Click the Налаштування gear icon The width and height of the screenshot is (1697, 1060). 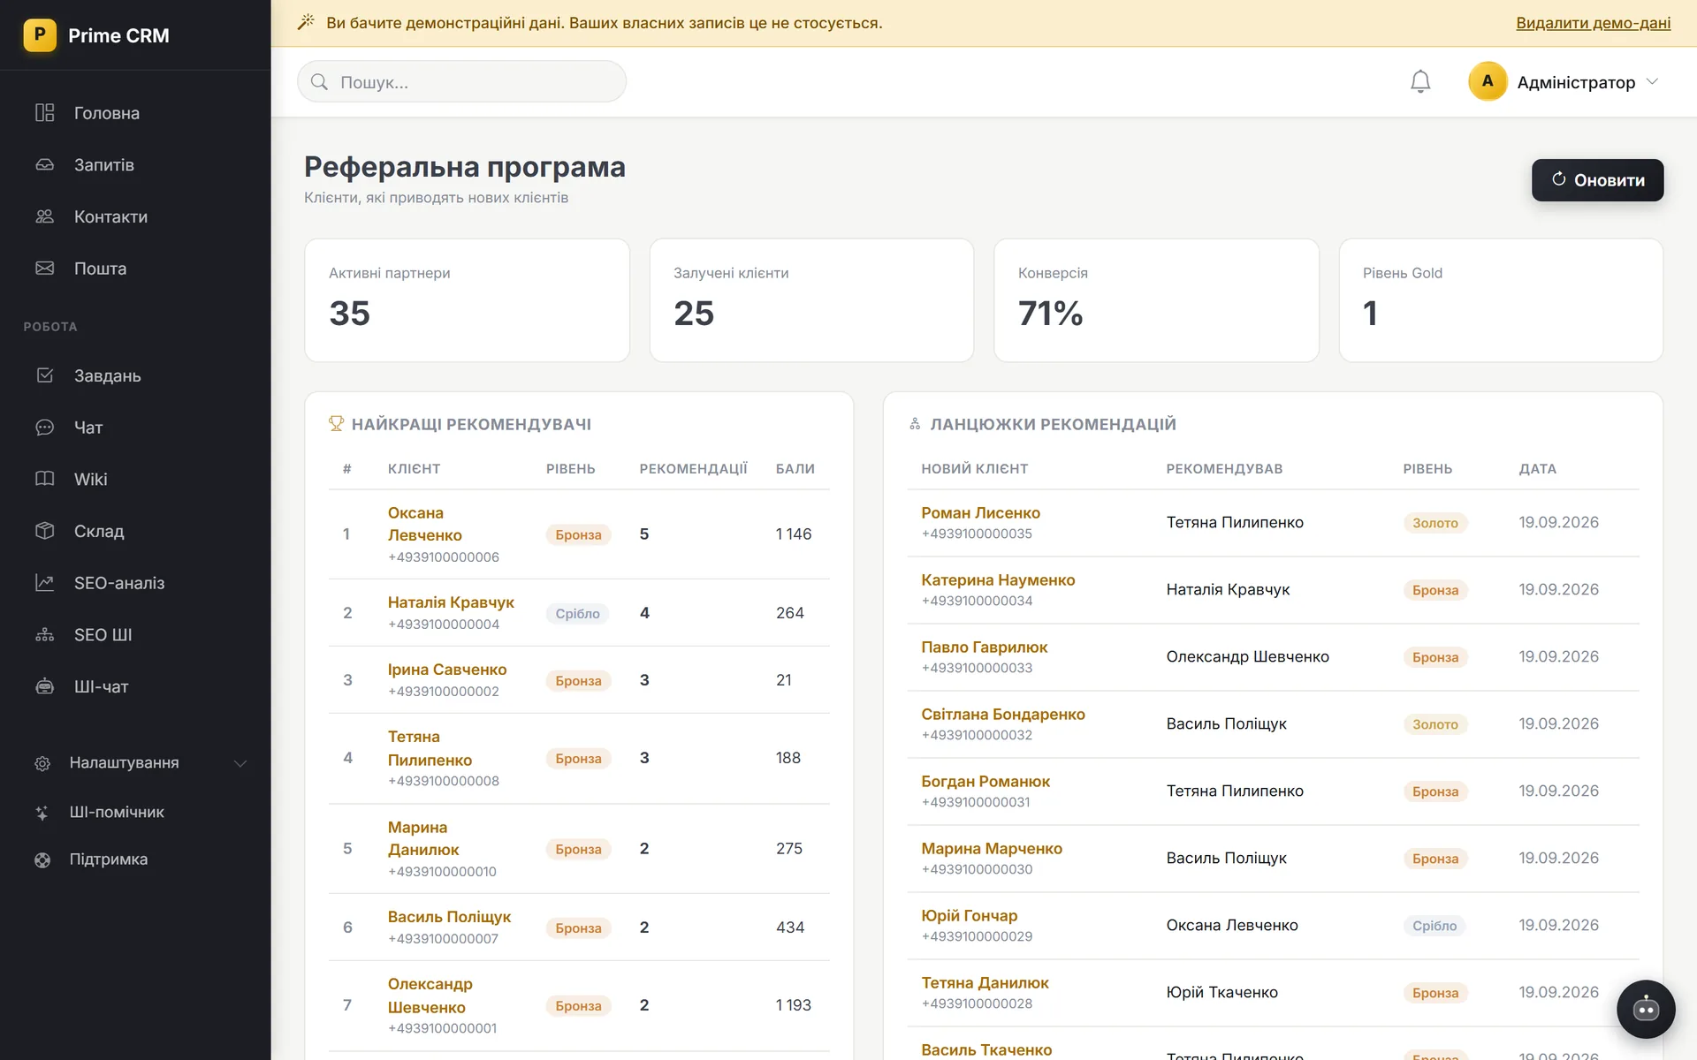[42, 763]
